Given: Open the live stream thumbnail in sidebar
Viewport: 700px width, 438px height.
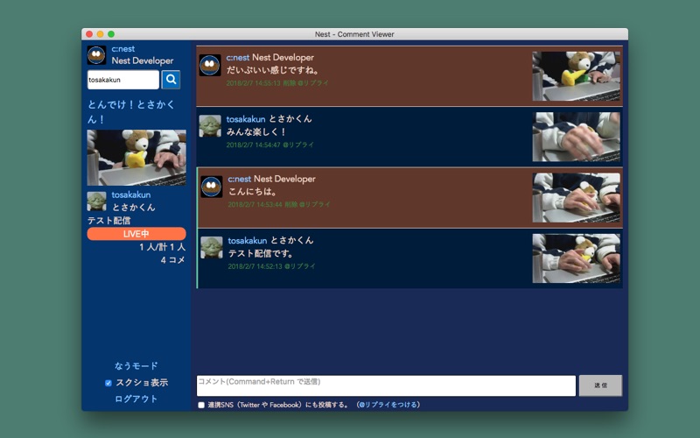Looking at the screenshot, I should [x=136, y=158].
